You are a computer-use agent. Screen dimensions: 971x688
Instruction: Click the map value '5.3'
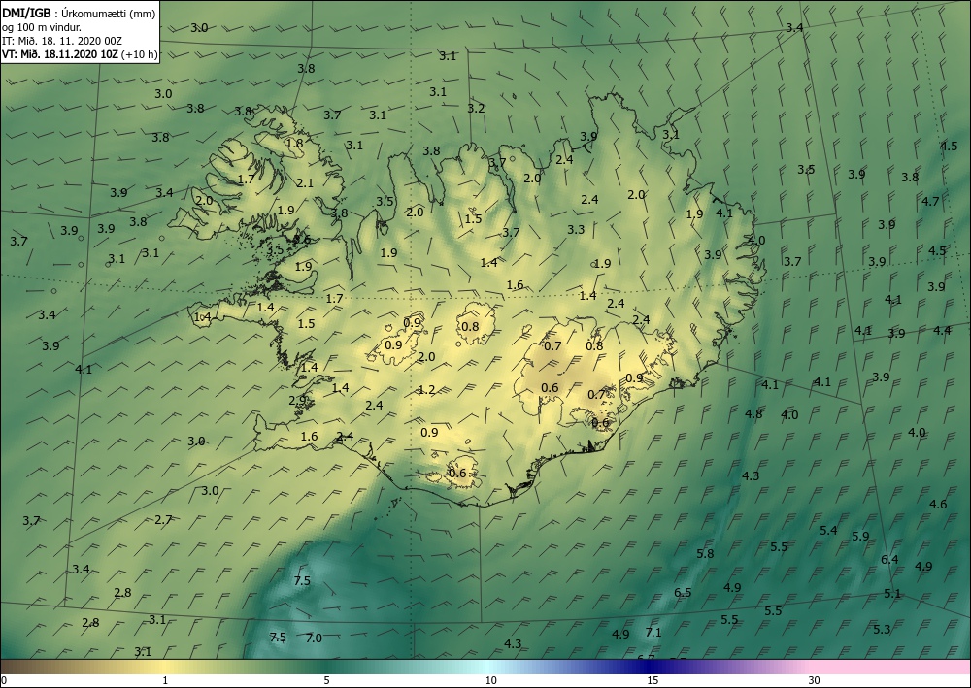click(882, 630)
